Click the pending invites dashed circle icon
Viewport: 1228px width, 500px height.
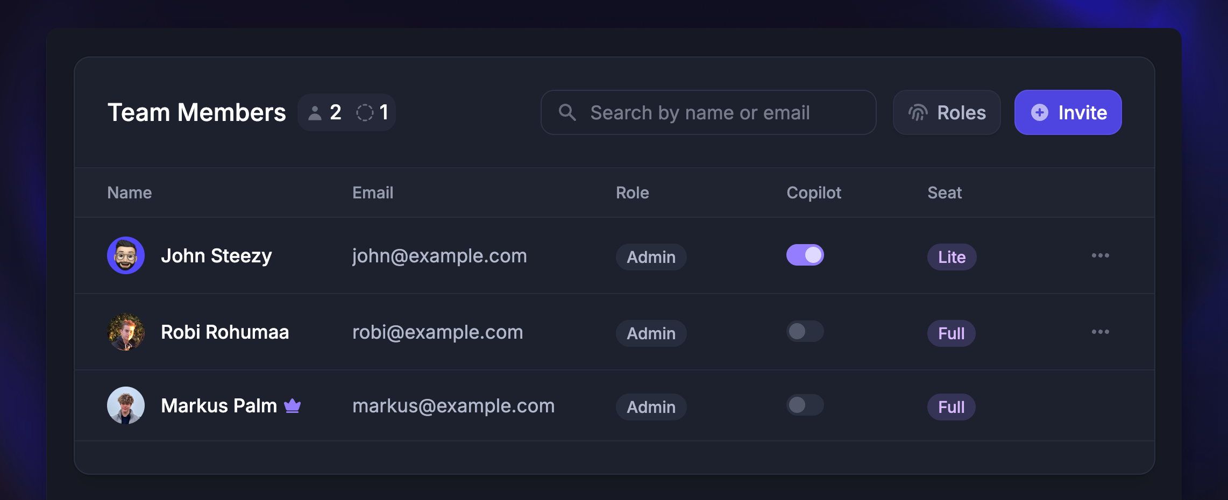[366, 112]
